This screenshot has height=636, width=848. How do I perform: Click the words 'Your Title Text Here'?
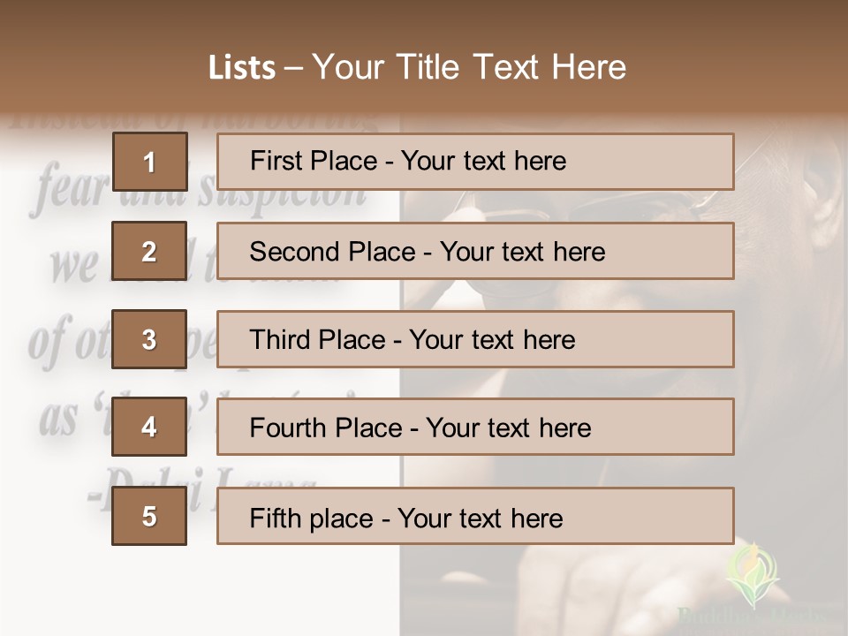point(469,67)
